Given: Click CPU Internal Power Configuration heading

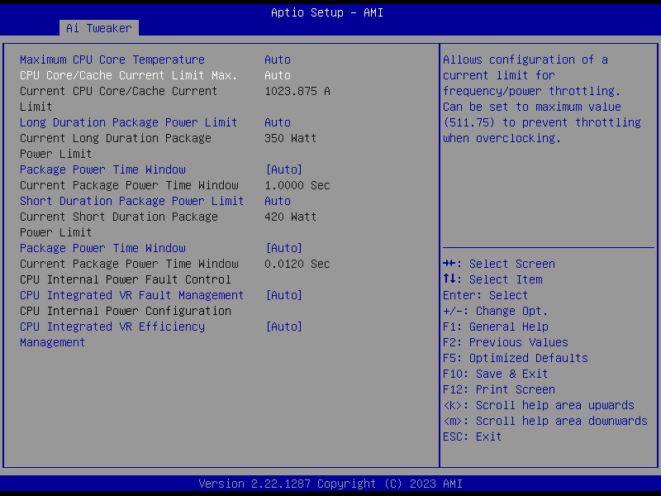Looking at the screenshot, I should (x=126, y=311).
